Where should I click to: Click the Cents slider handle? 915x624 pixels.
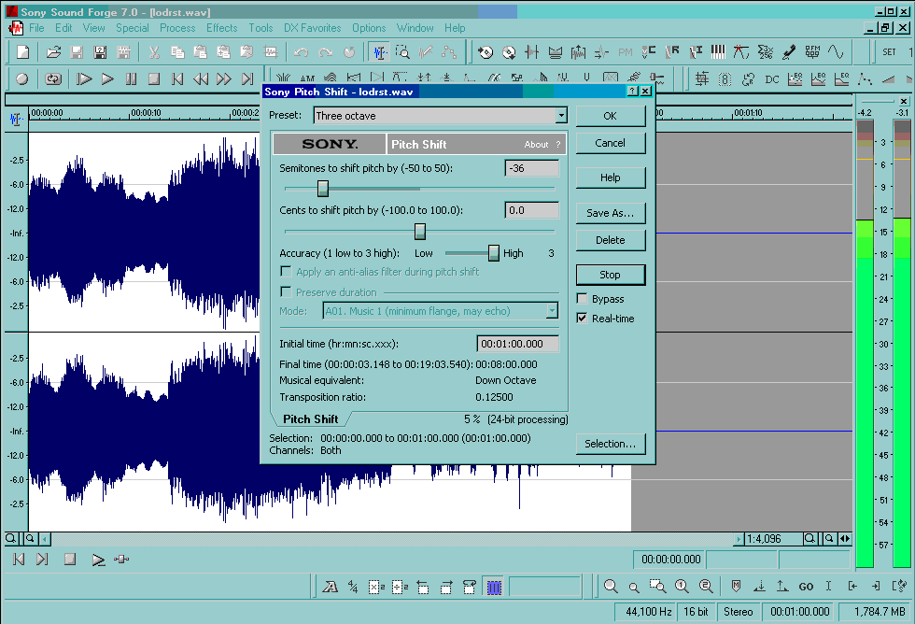(x=420, y=231)
